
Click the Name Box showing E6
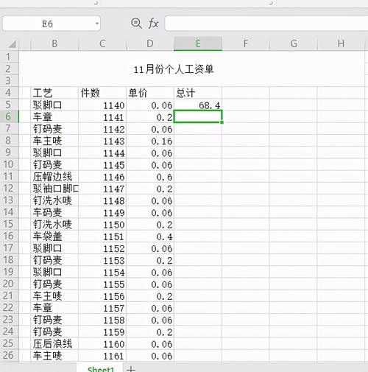pos(51,24)
